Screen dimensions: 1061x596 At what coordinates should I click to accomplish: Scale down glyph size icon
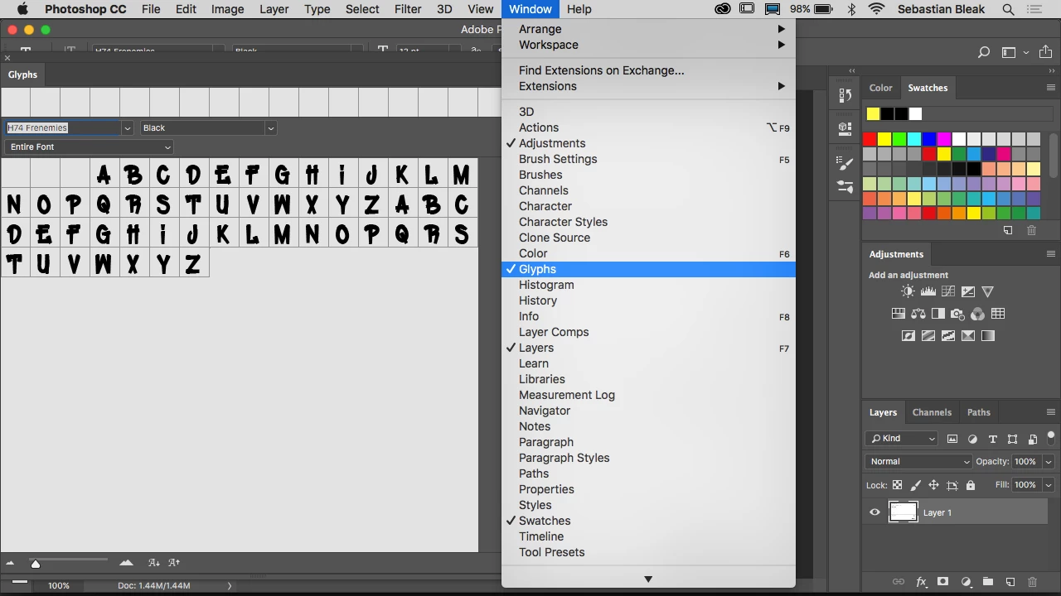click(x=153, y=563)
